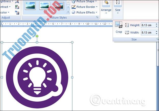Open the Contrast dropdown
Viewport: 159px width, 111px height.
pyautogui.click(x=5, y=7)
